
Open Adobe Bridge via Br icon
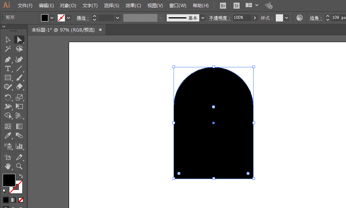(223, 6)
